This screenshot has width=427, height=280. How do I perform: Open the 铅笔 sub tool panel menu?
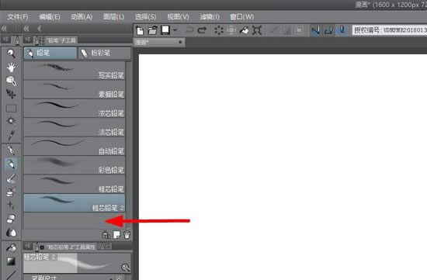27,40
